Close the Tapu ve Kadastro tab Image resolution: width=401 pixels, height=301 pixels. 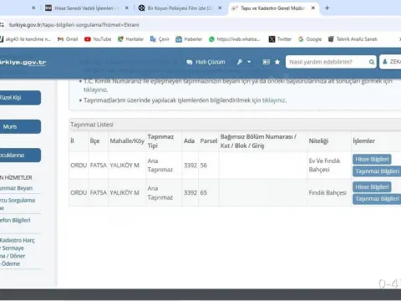[313, 8]
